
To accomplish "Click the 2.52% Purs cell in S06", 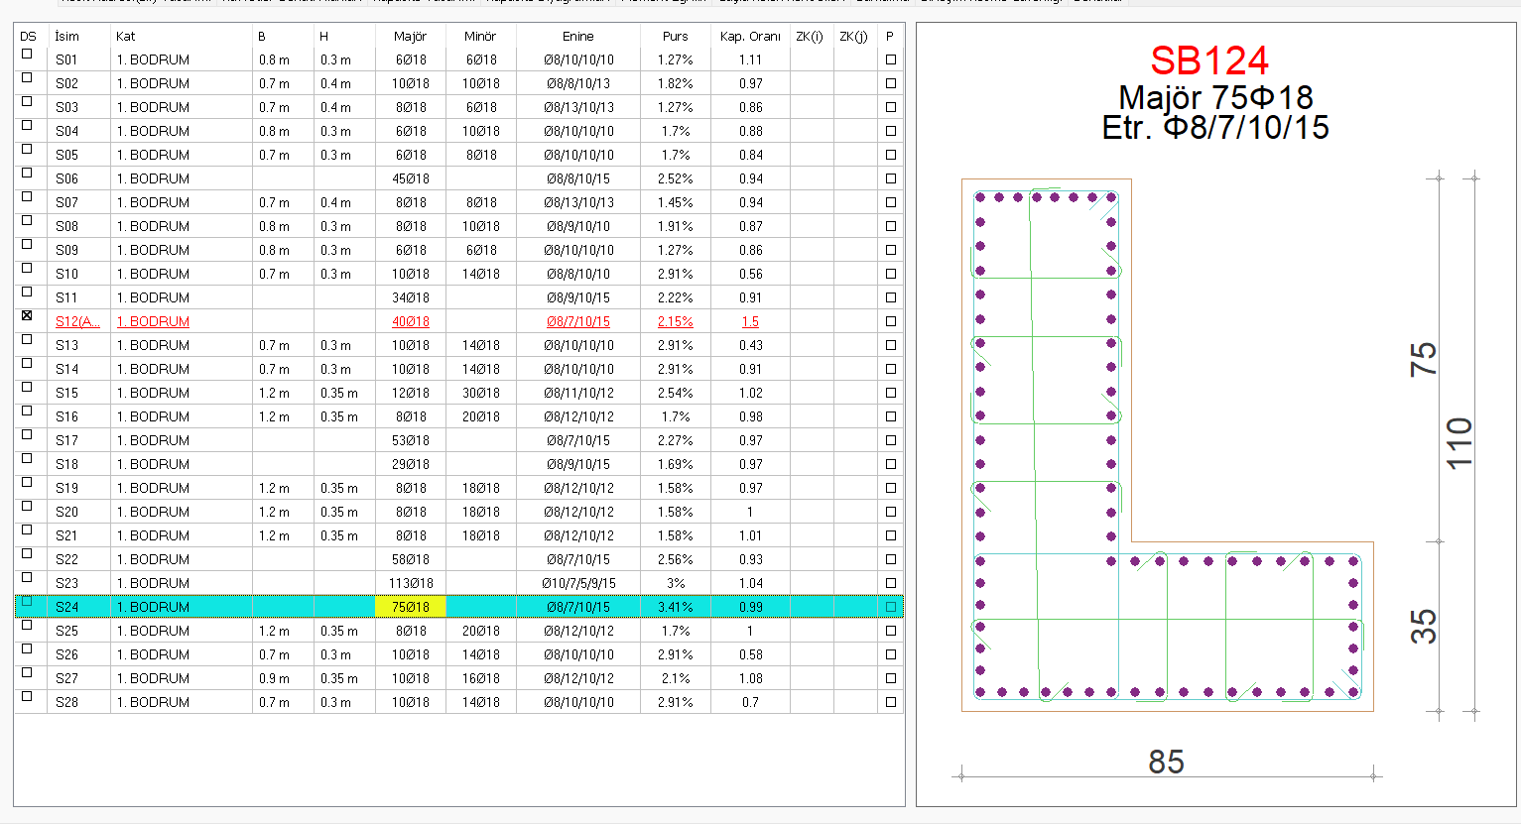I will (676, 178).
